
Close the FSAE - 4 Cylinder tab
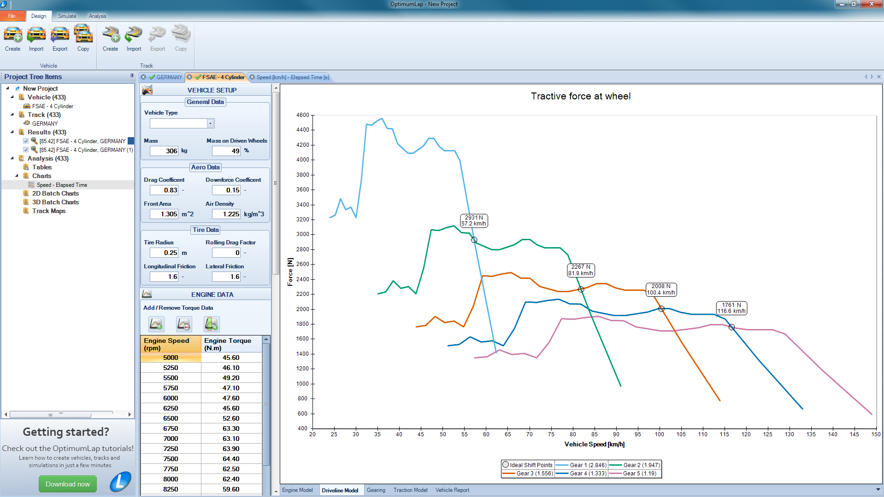(x=189, y=77)
